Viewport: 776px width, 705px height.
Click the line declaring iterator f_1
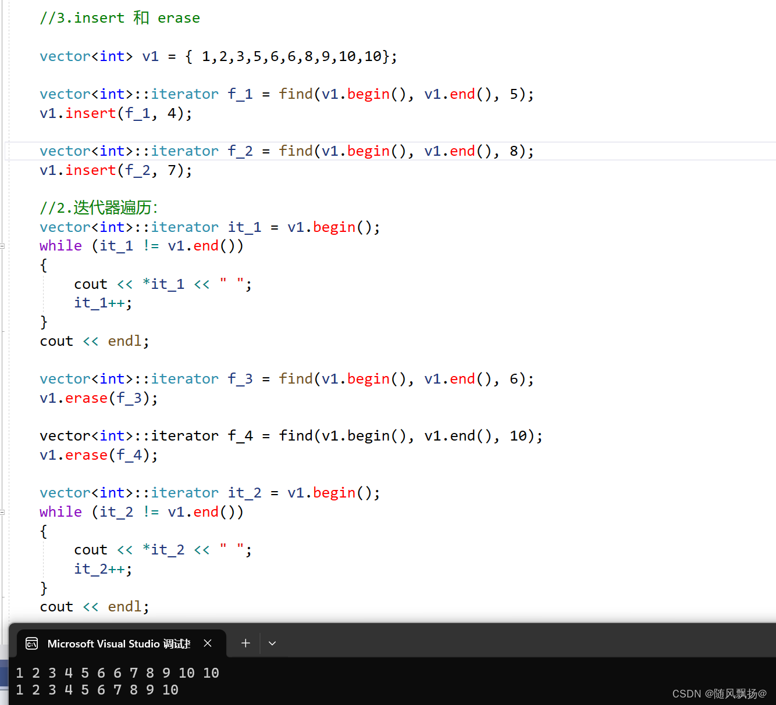point(287,94)
